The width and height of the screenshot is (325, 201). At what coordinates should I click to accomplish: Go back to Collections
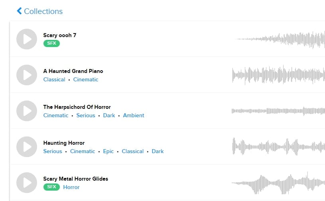click(39, 11)
